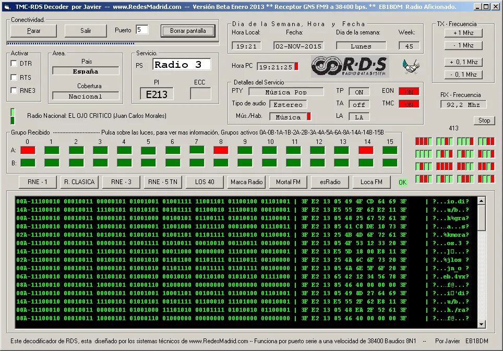Click the handshake icon
This screenshot has height=351, width=503.
(x=411, y=66)
